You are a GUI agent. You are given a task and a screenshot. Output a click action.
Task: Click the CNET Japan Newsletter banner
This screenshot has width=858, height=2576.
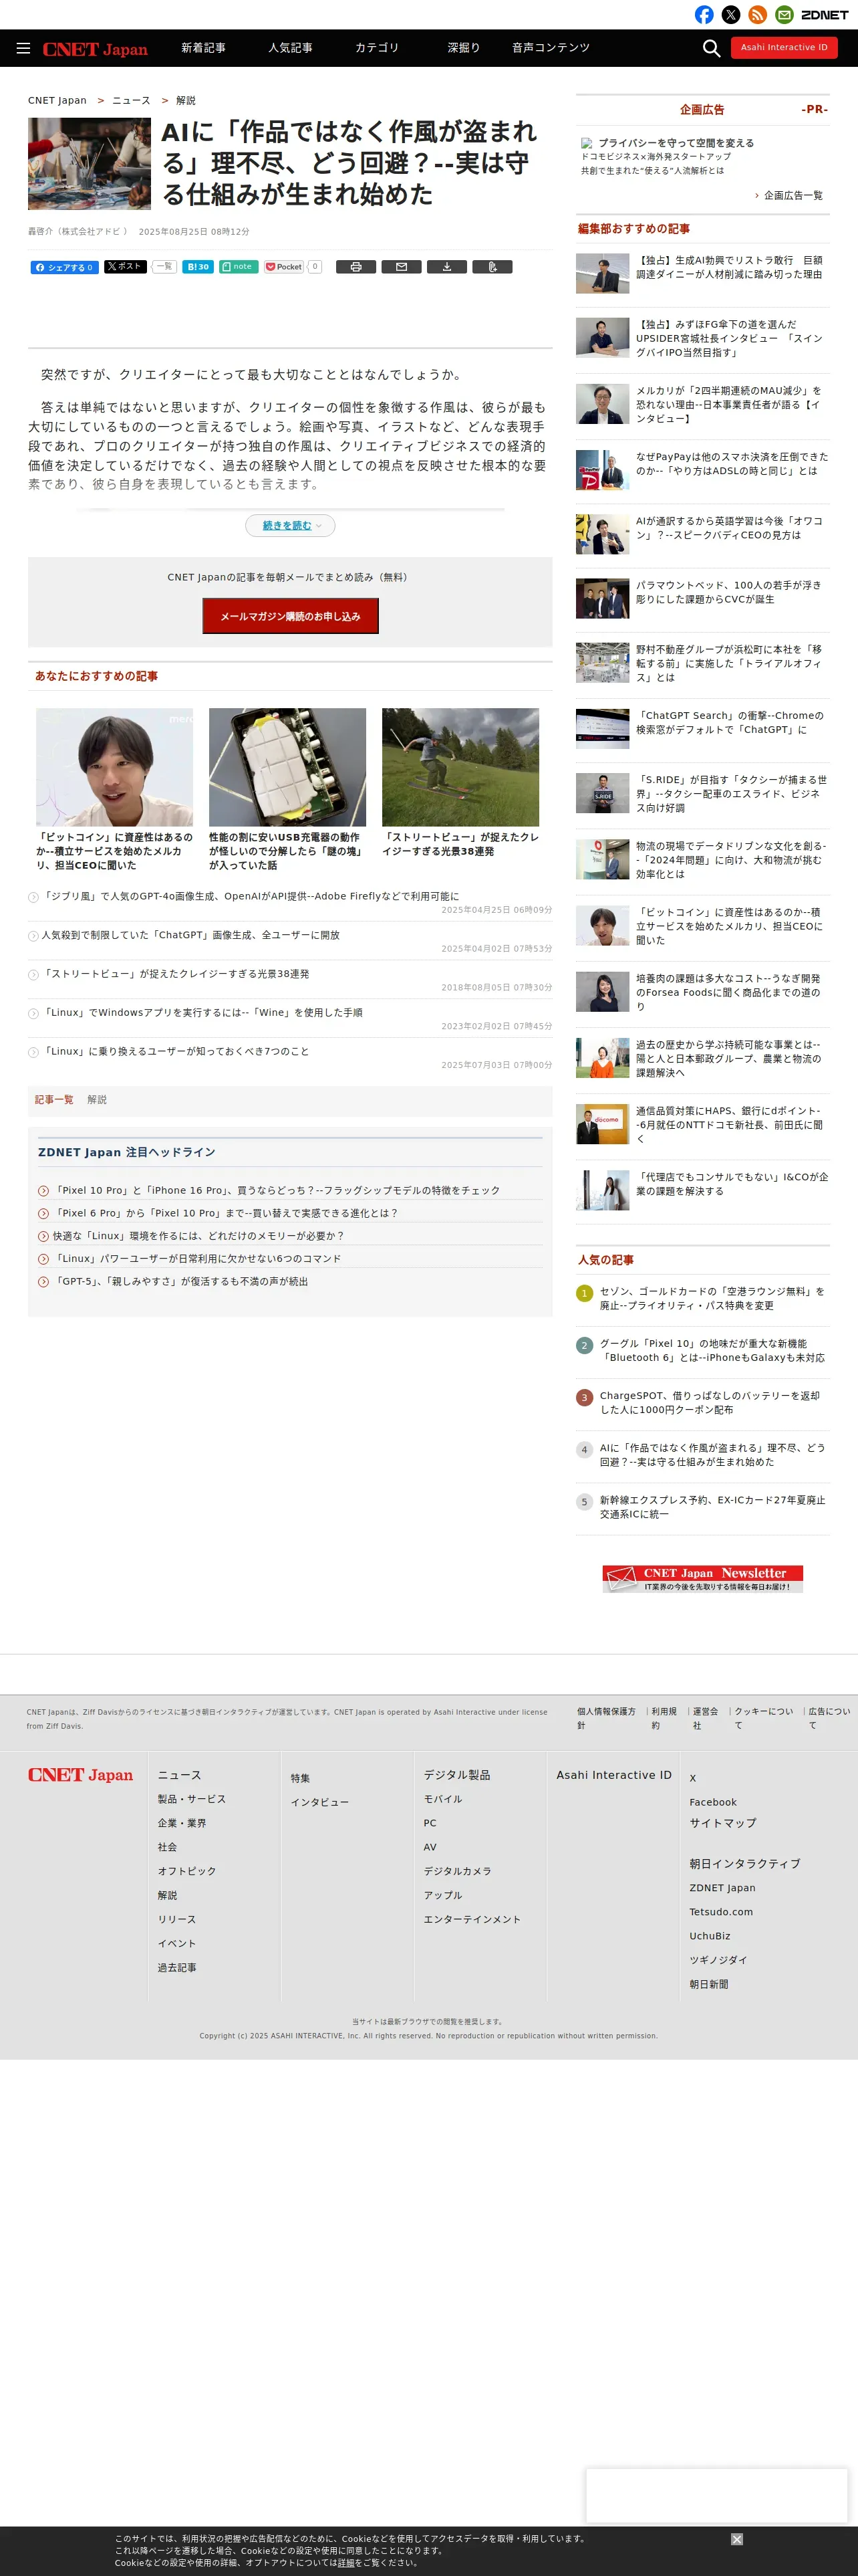pyautogui.click(x=703, y=1578)
